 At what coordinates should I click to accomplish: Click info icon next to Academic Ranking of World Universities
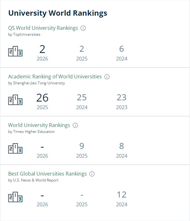(107, 77)
